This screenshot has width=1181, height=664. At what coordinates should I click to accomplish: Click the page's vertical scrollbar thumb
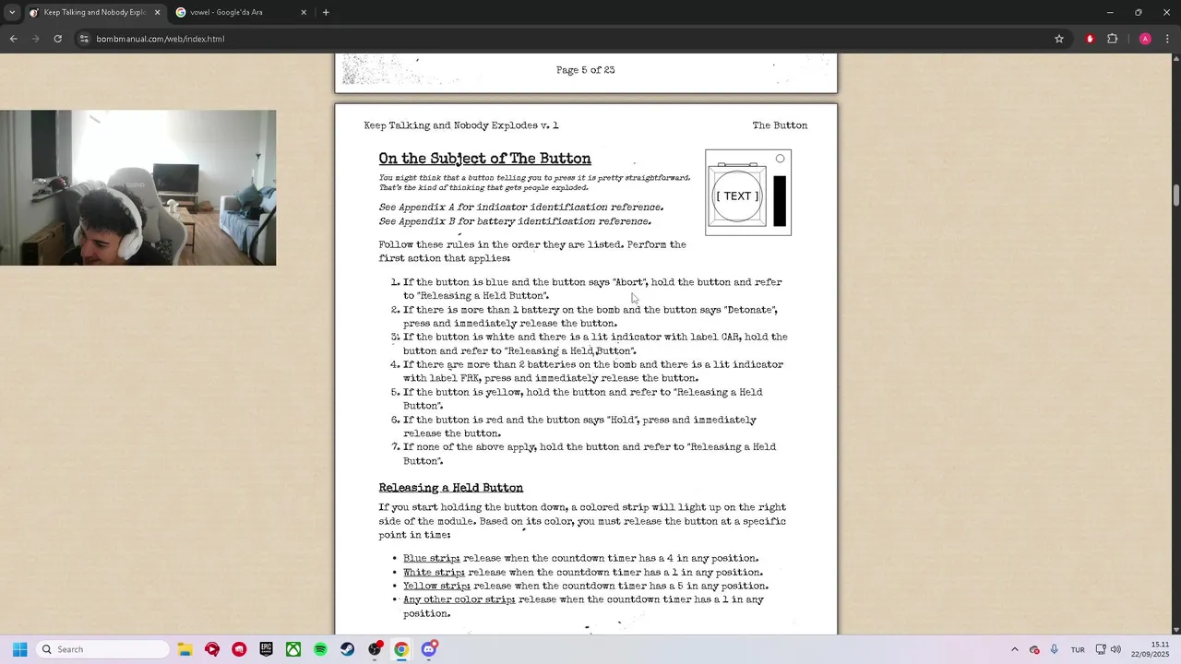1175,196
